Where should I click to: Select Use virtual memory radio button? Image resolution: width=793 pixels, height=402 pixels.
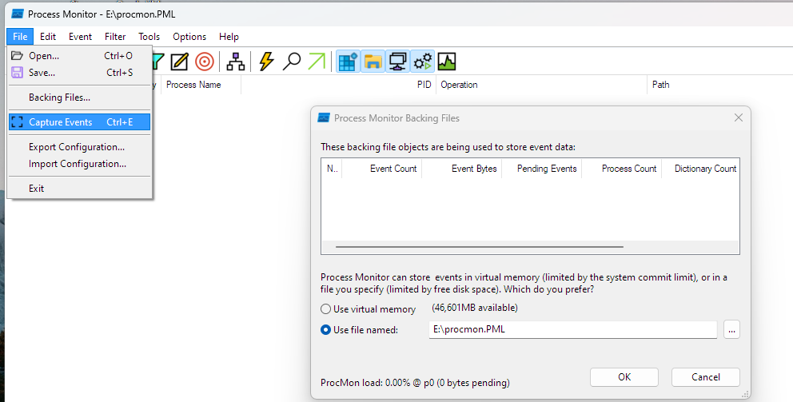(325, 309)
